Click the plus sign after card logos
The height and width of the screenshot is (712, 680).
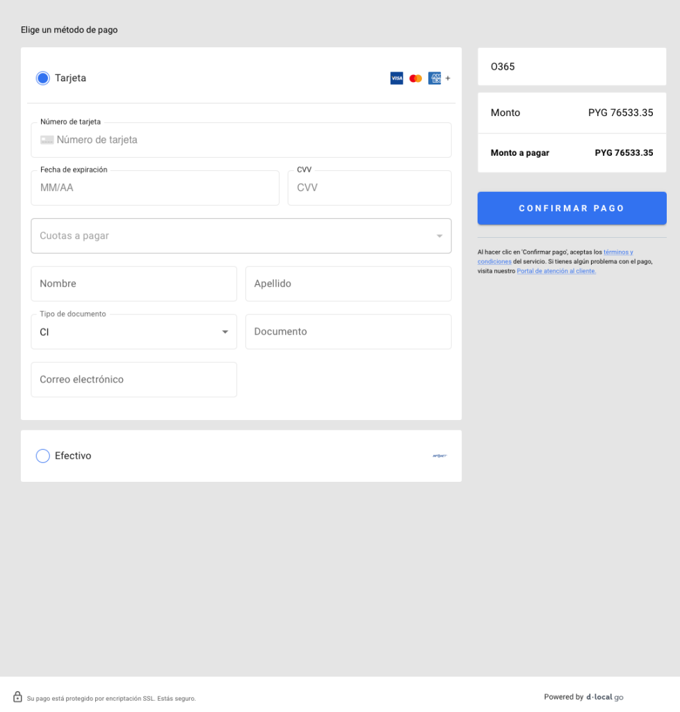pyautogui.click(x=448, y=79)
